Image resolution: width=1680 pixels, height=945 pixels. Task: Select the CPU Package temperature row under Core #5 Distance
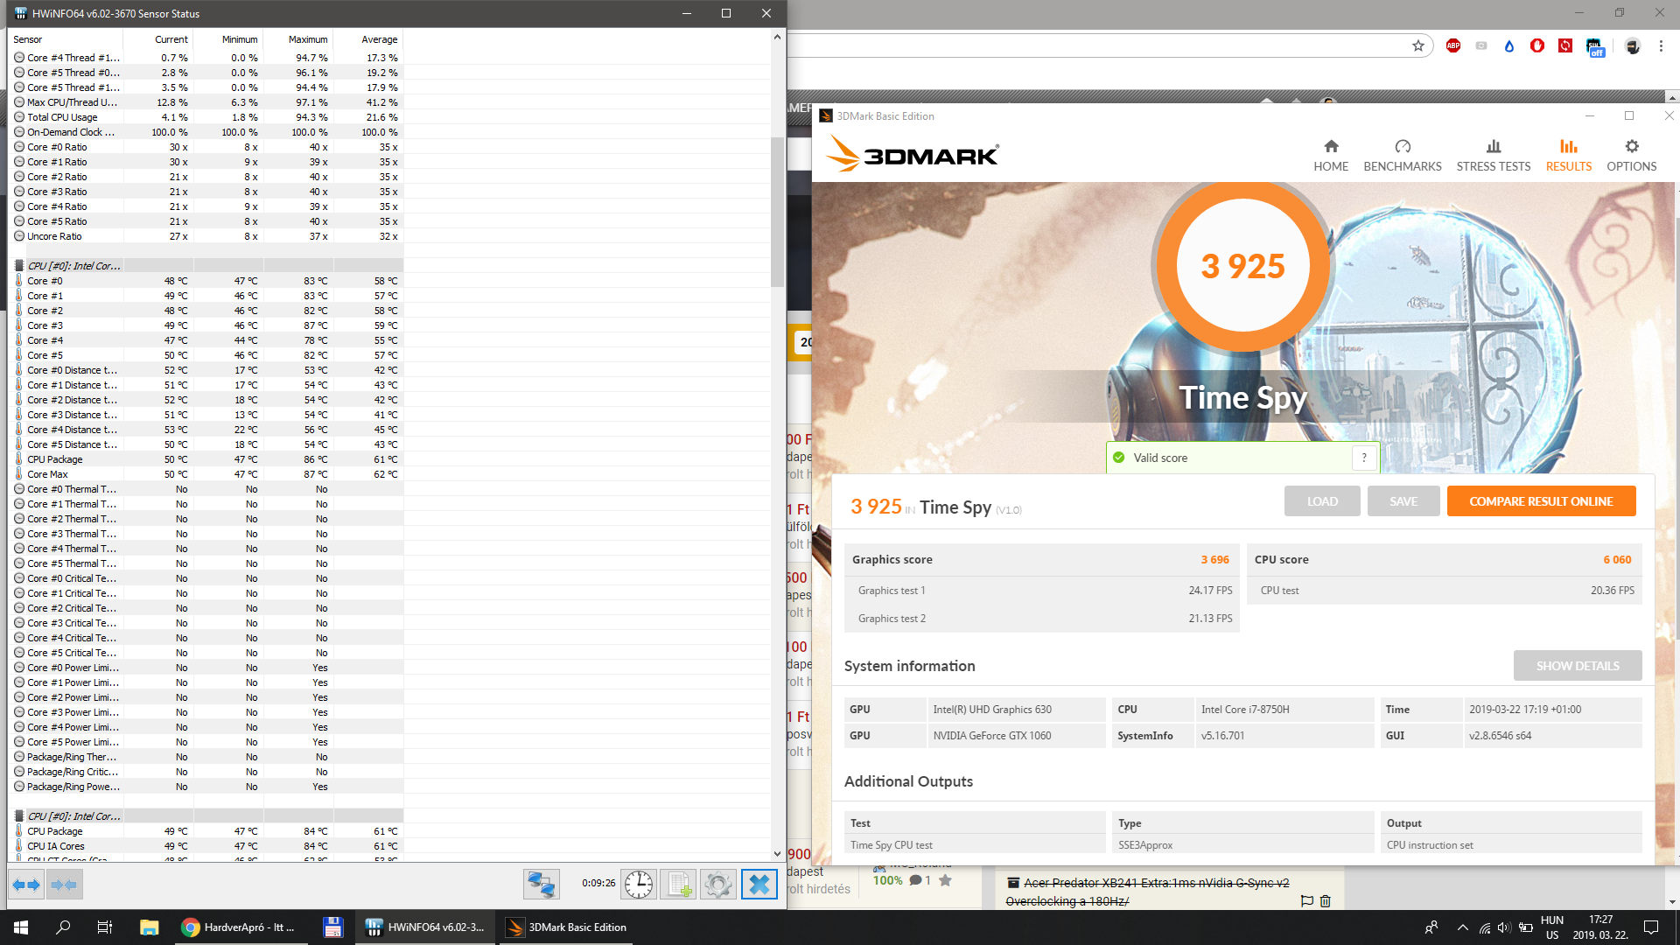click(206, 459)
